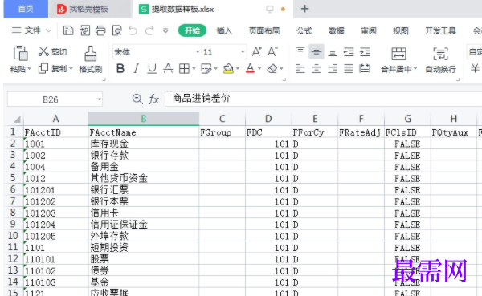Open the 视图 View tab

(401, 30)
